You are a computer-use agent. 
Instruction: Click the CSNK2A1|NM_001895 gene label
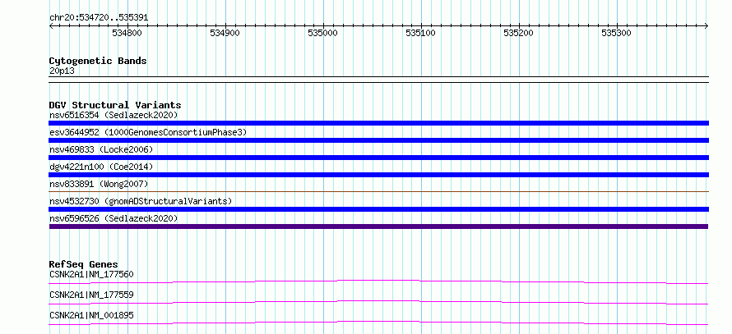[x=91, y=315]
